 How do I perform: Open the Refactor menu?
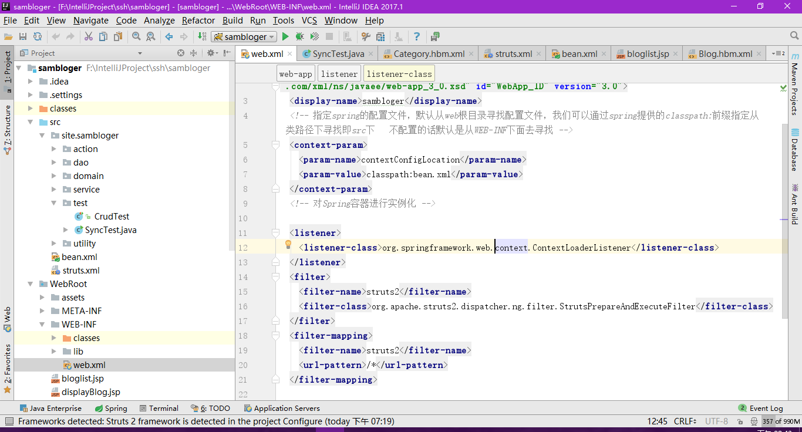coord(198,20)
